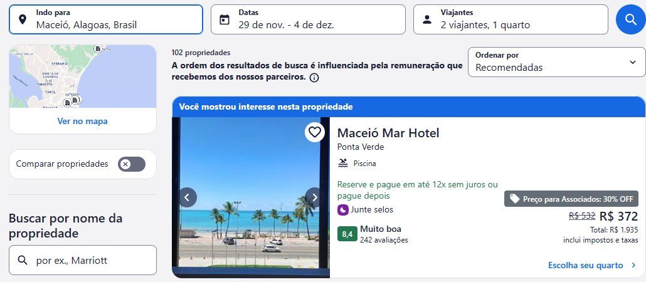Screen dimensions: 646x282
Task: Click the purple Junte selos moon icon
Action: pos(343,210)
